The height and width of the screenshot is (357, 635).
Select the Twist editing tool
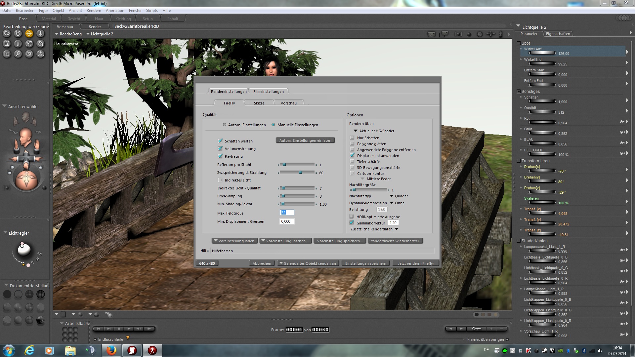[18, 33]
